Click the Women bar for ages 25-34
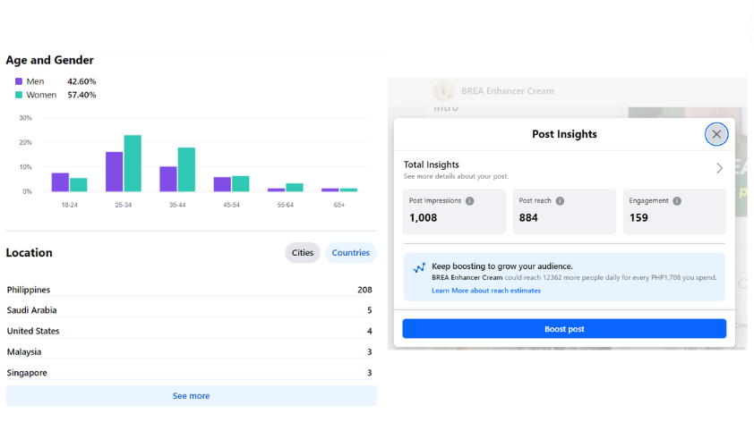 (x=133, y=163)
